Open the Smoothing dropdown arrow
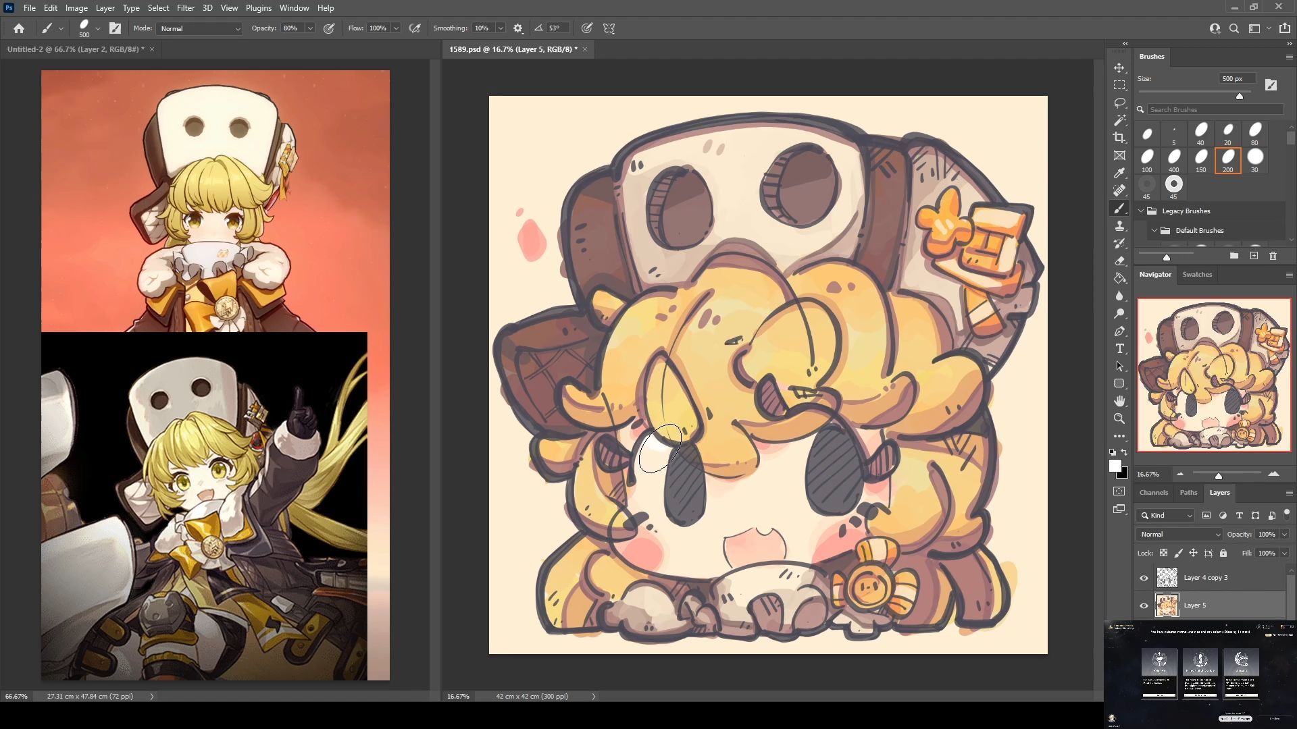 click(x=501, y=28)
